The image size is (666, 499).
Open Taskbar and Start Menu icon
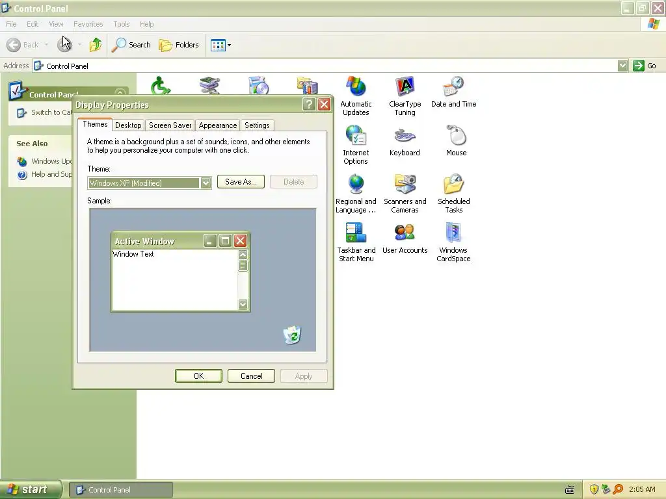click(x=356, y=242)
